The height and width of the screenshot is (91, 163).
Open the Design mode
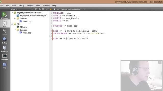5,32
